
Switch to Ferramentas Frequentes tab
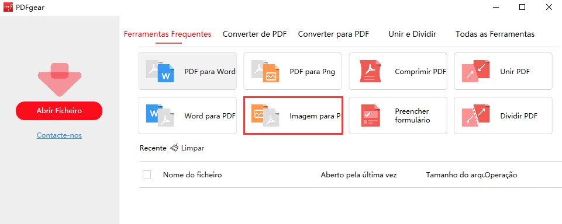(167, 34)
